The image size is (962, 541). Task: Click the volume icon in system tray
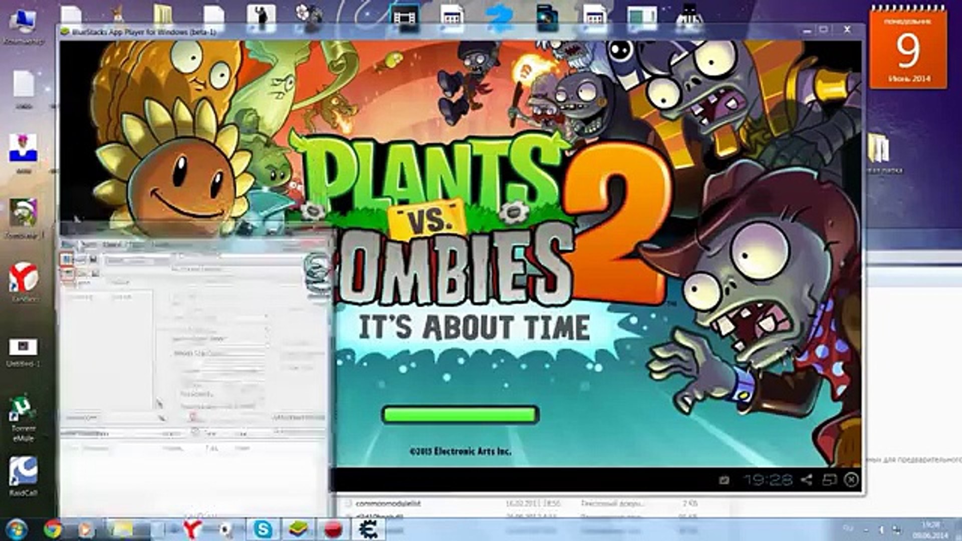point(881,529)
